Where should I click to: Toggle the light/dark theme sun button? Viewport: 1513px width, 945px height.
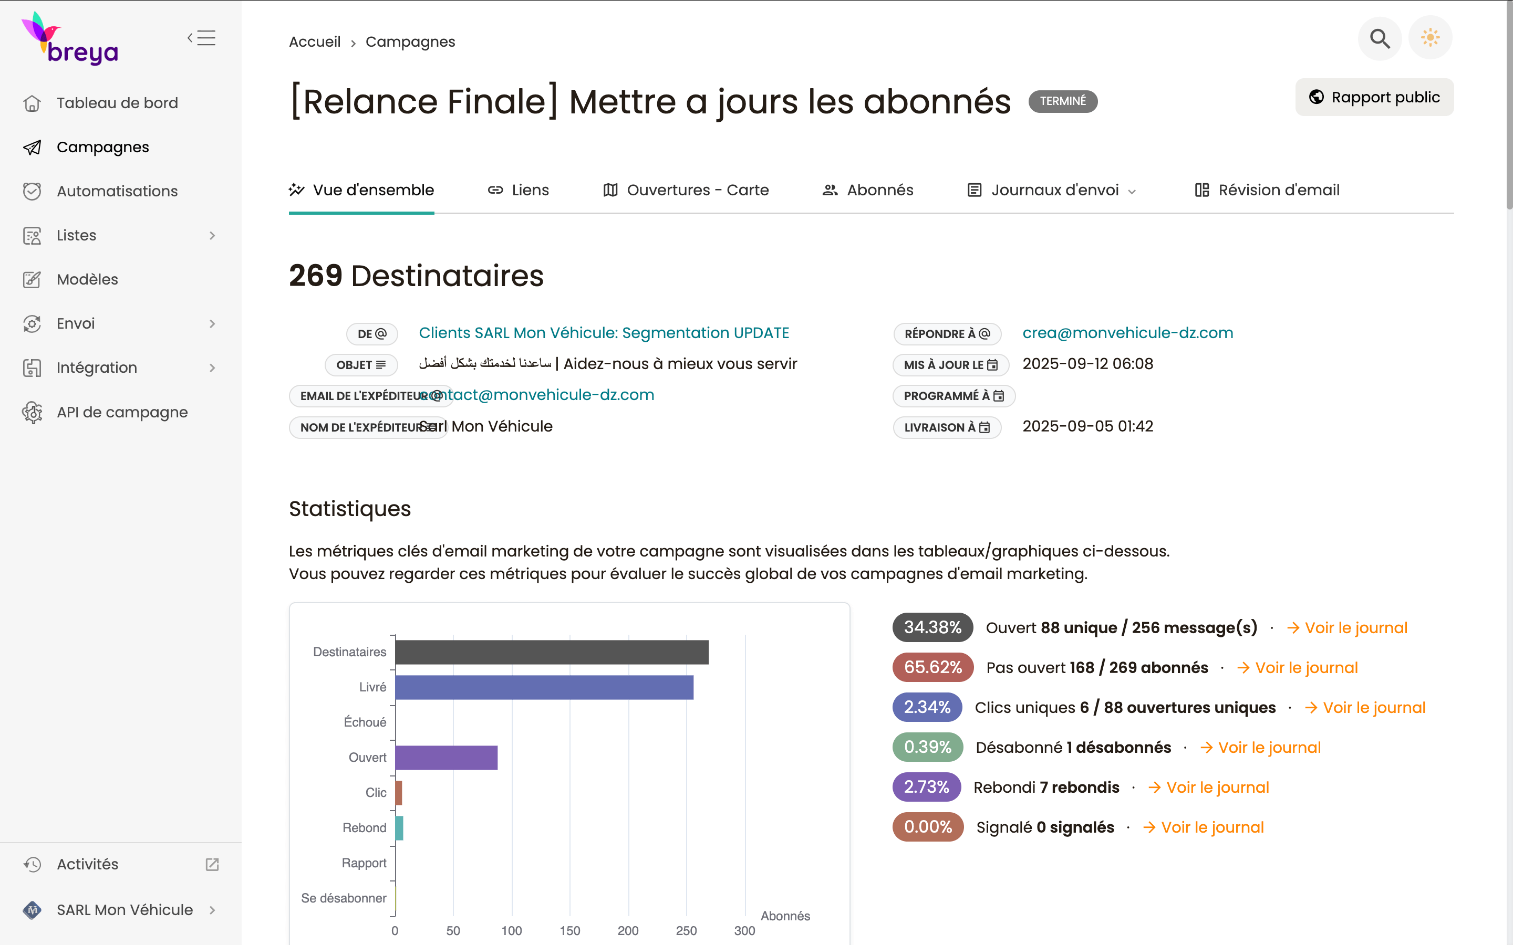point(1430,39)
